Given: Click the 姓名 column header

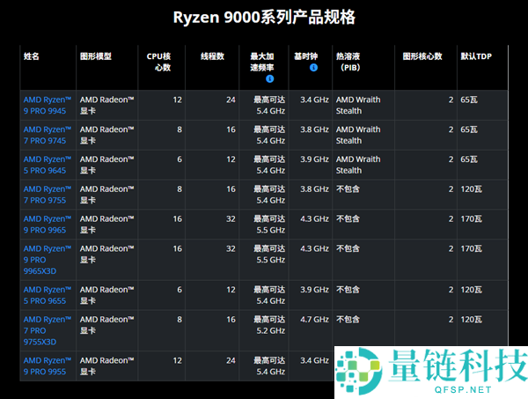Looking at the screenshot, I should (x=32, y=56).
